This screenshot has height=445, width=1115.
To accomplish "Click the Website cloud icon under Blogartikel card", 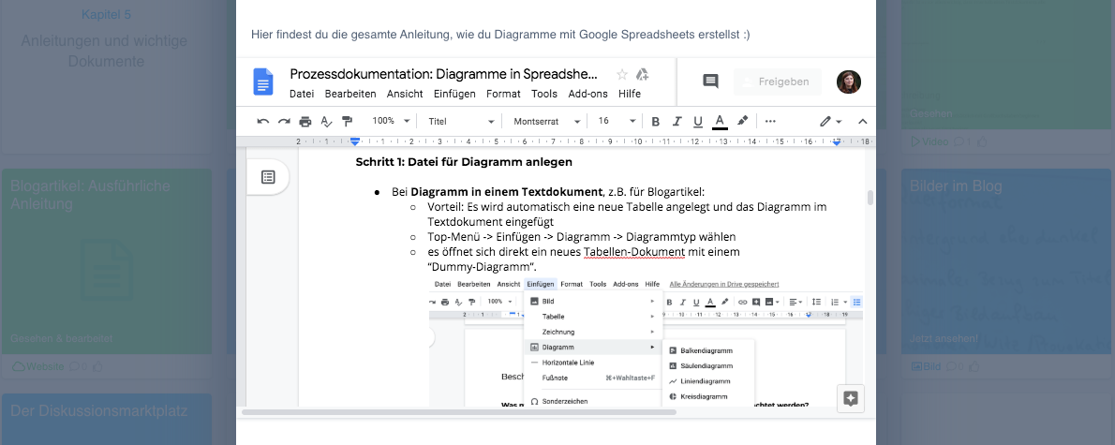I will [x=19, y=367].
